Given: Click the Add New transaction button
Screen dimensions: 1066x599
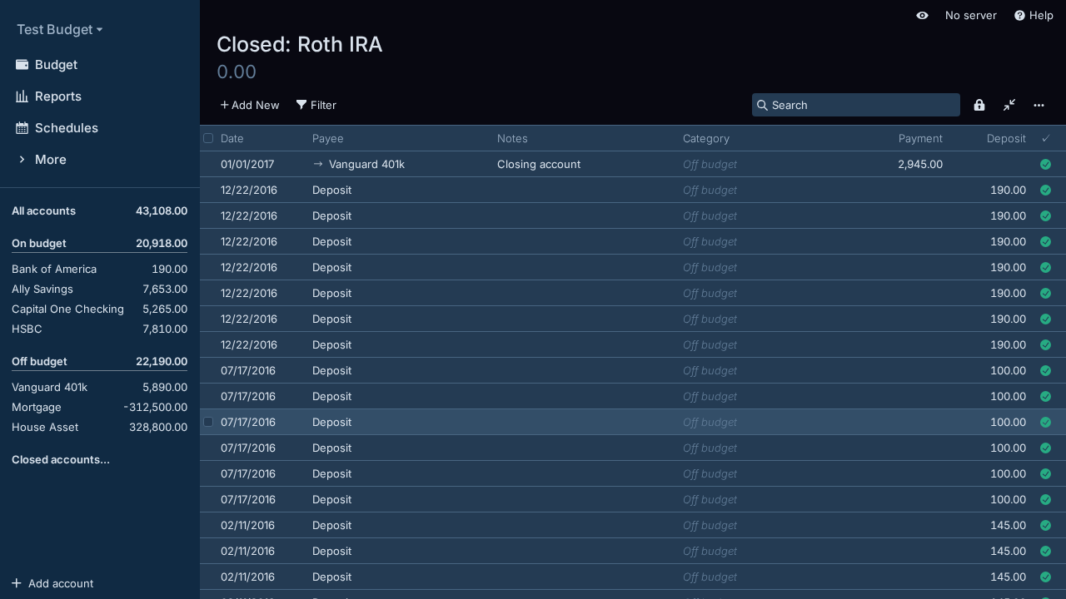Looking at the screenshot, I should click(x=250, y=105).
